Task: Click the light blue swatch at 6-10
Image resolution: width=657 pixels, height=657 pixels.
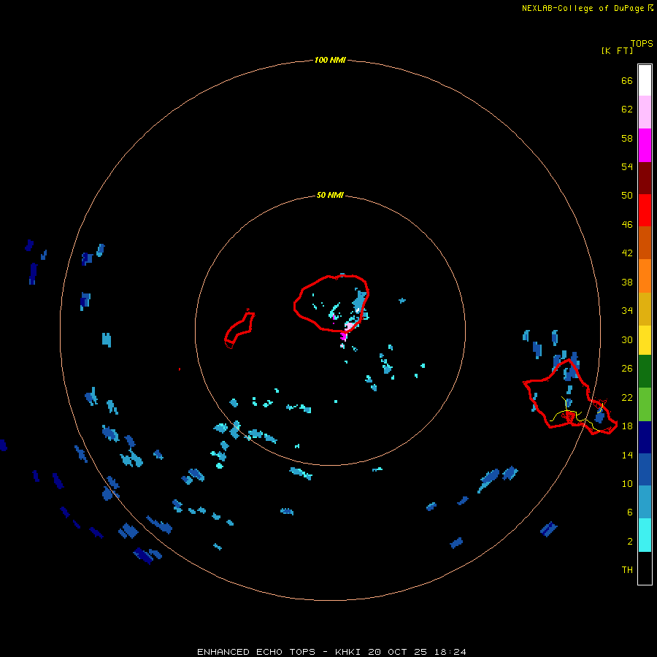Action: click(x=645, y=502)
